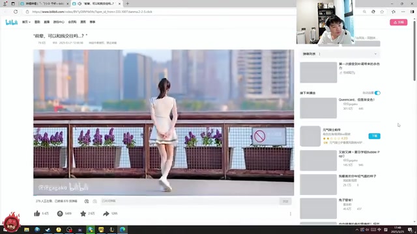Click the address bar with the bilibili URL
417x234 pixels.
160,12
